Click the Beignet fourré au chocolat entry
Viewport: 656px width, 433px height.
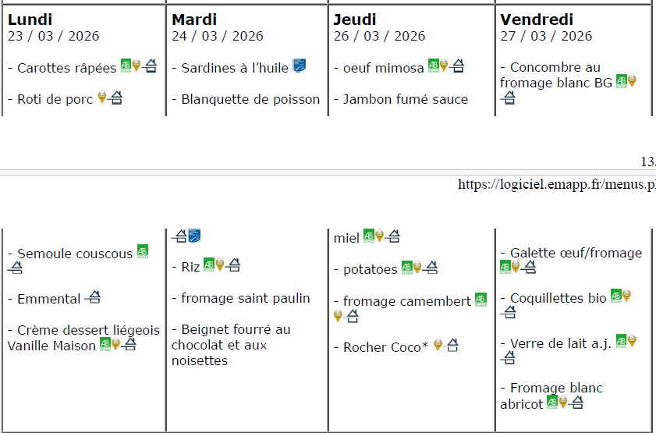pos(231,345)
